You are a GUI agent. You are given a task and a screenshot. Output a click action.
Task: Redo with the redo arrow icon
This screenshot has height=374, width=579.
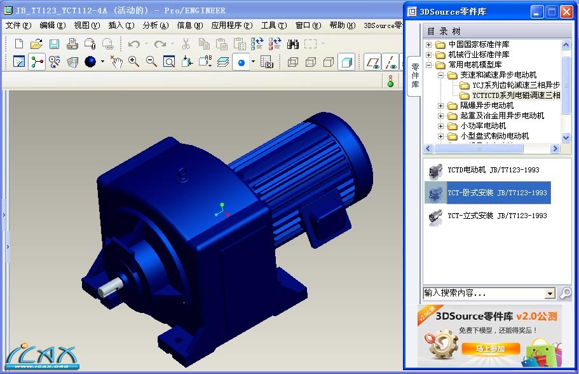pos(160,44)
